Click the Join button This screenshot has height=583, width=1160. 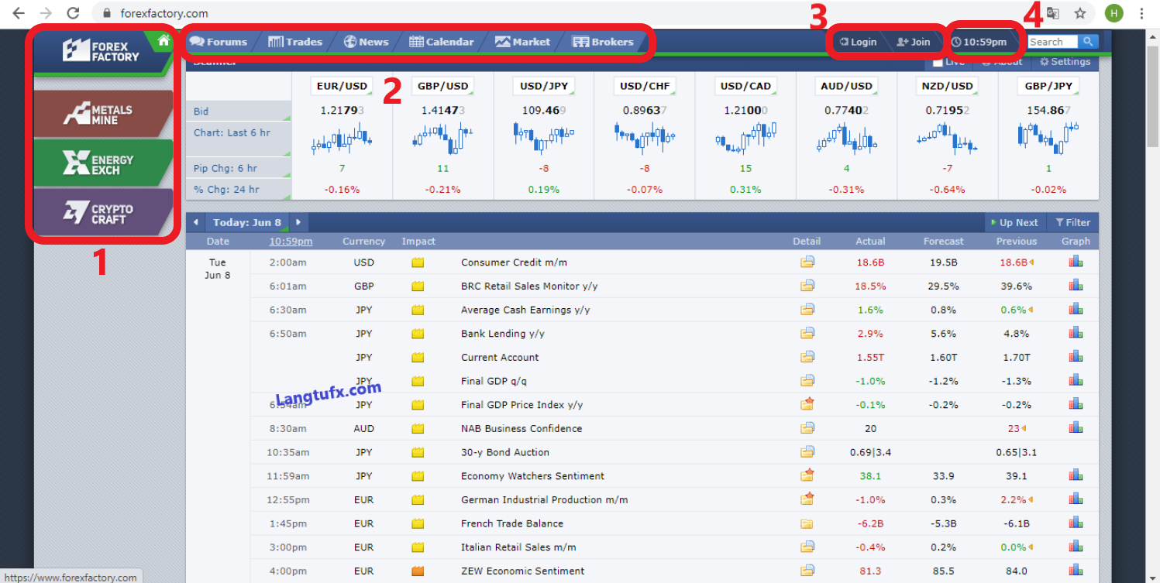[x=913, y=42]
